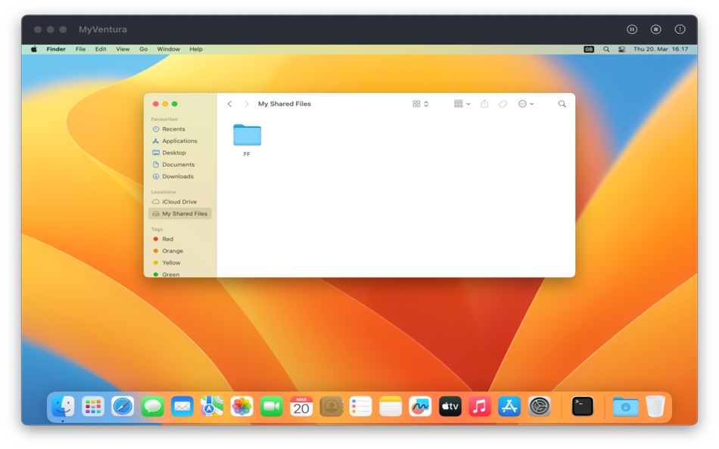Open Finder from the Dock
Image resolution: width=719 pixels, height=449 pixels.
pos(63,406)
